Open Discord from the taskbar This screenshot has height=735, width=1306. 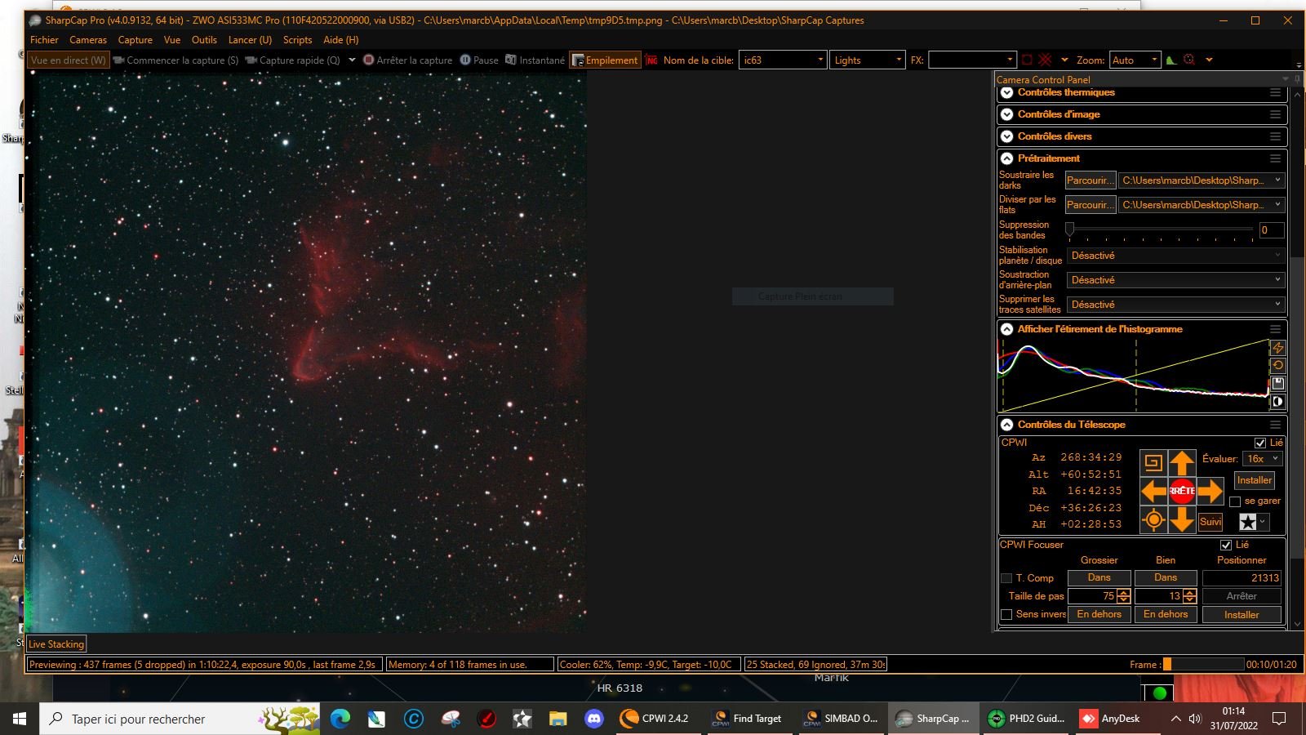(593, 719)
